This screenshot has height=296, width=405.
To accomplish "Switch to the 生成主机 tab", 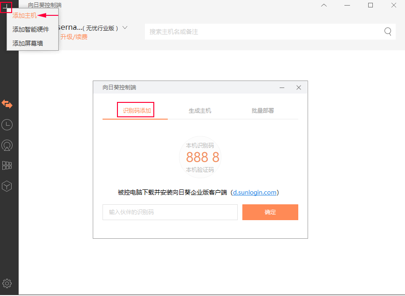I will point(200,111).
